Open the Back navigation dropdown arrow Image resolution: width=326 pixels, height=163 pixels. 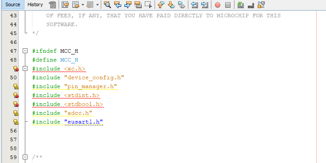[83, 5]
